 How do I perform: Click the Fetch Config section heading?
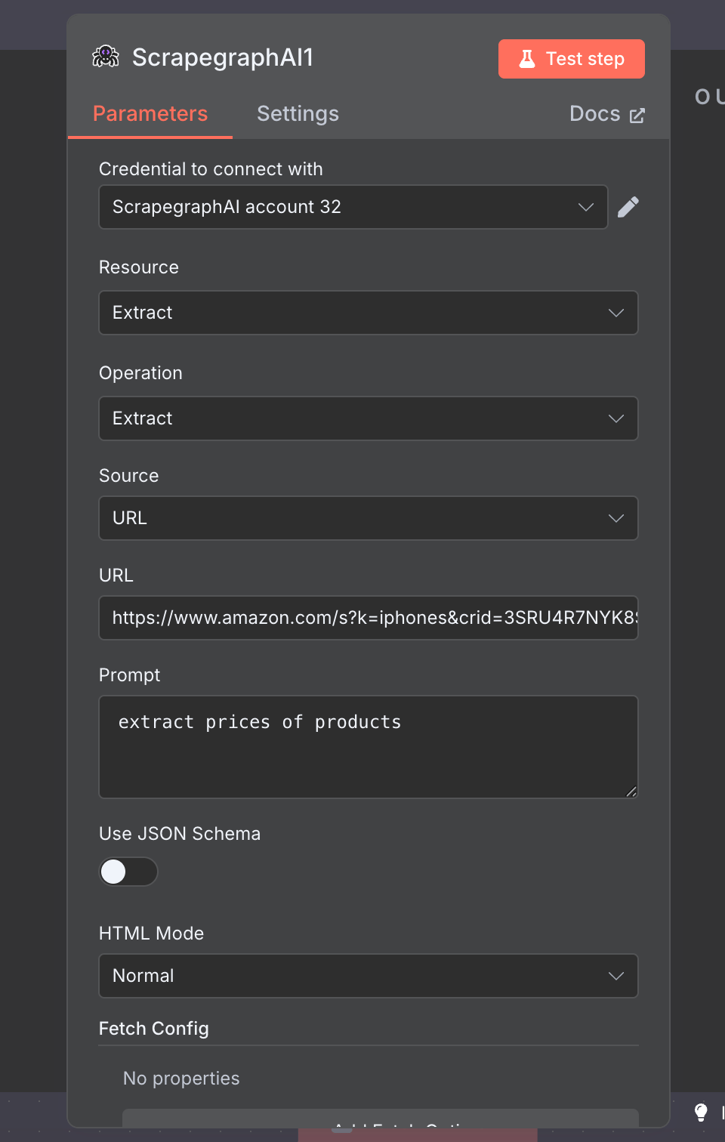coord(154,1029)
